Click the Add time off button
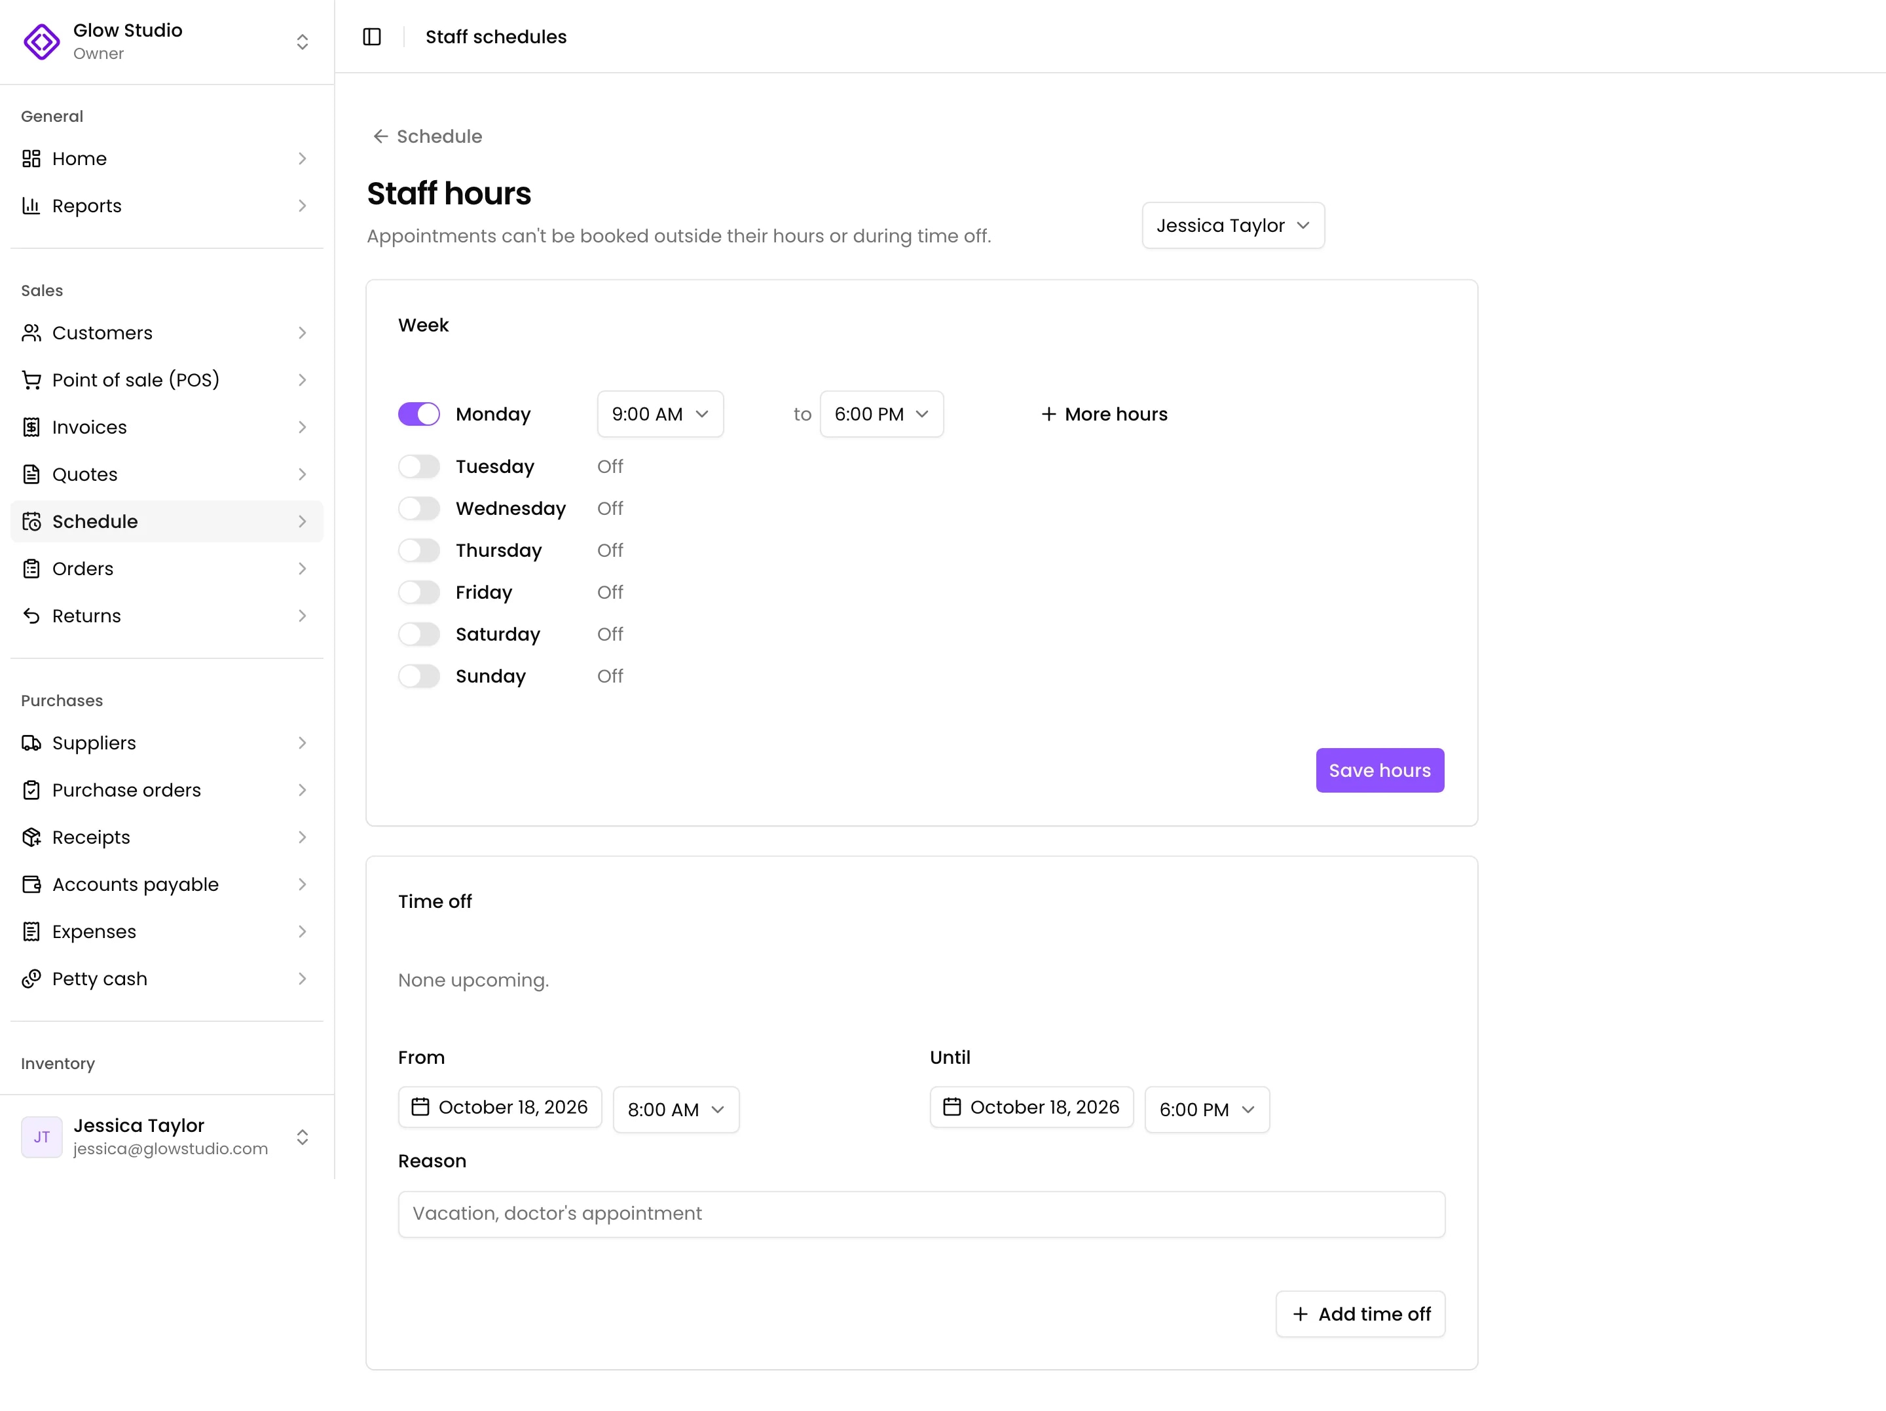This screenshot has width=1886, height=1411. click(1360, 1314)
